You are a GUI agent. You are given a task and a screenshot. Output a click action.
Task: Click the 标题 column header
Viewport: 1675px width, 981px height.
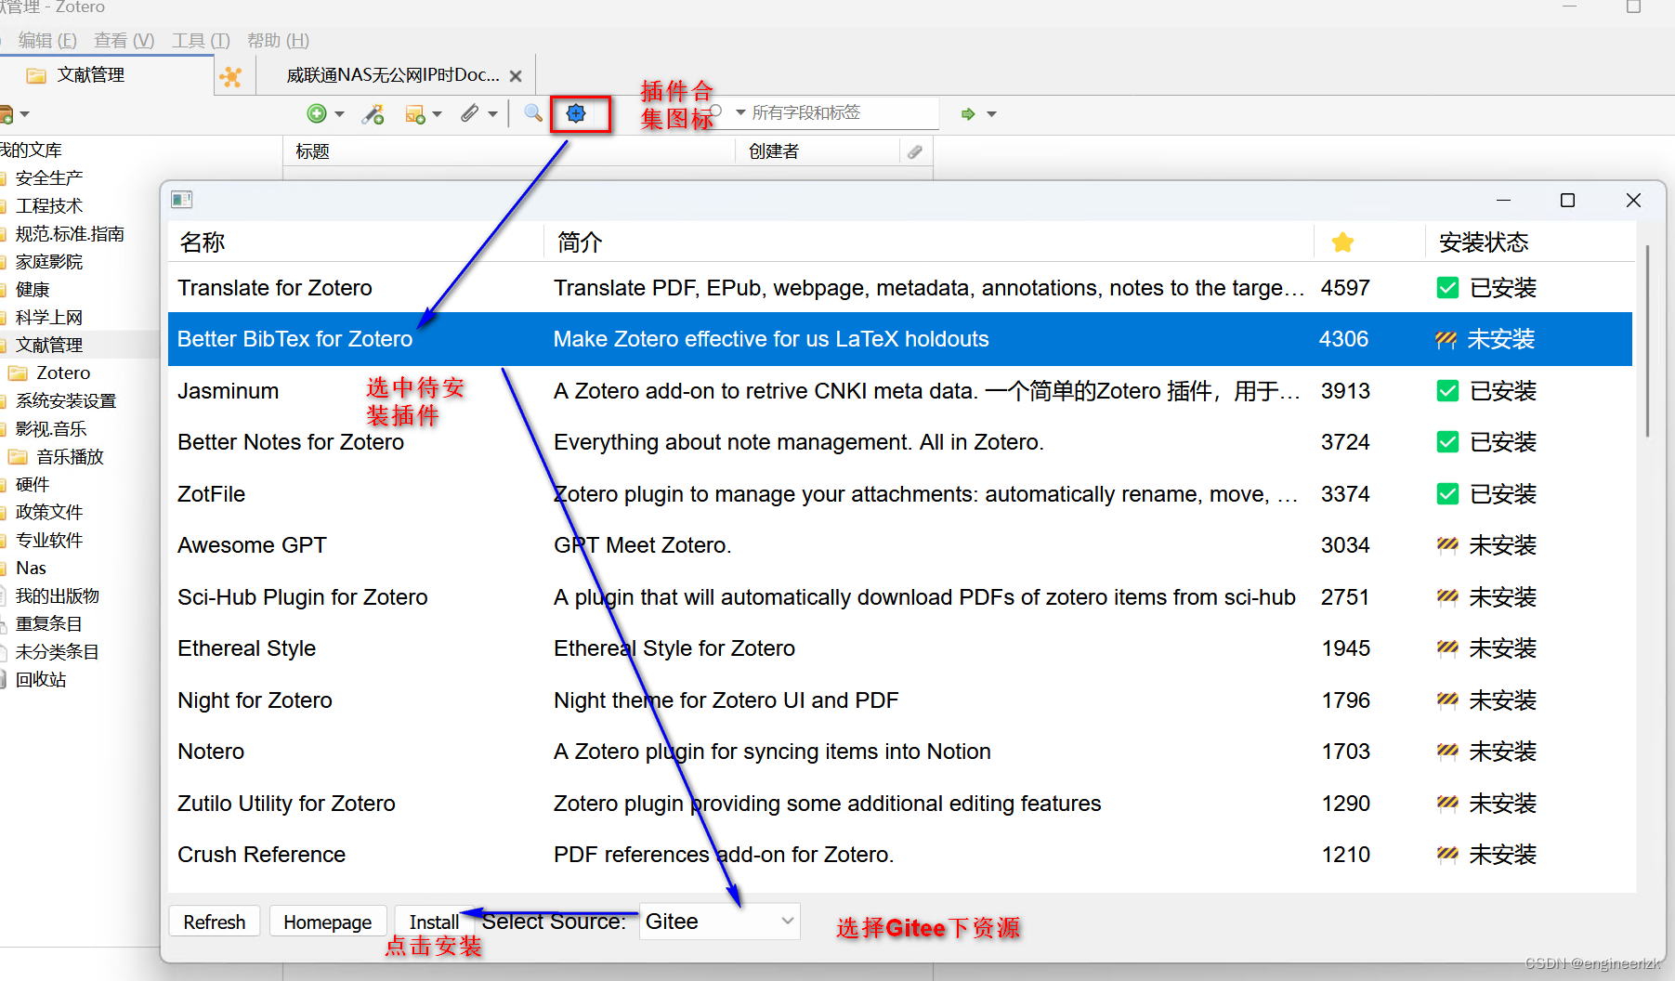tap(509, 151)
